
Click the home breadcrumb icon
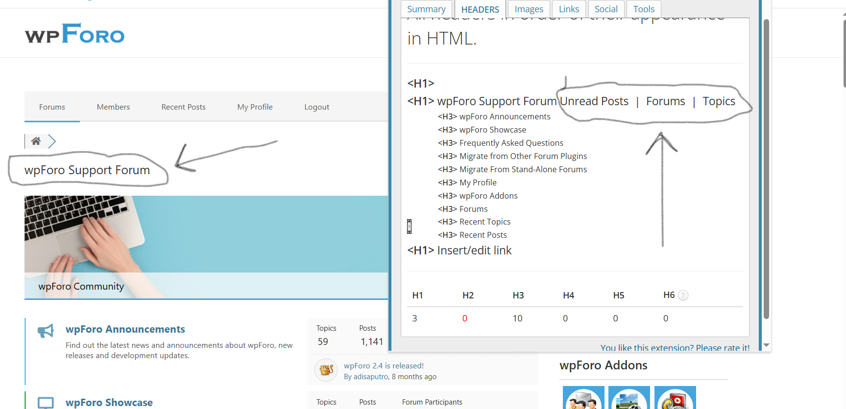click(x=36, y=141)
